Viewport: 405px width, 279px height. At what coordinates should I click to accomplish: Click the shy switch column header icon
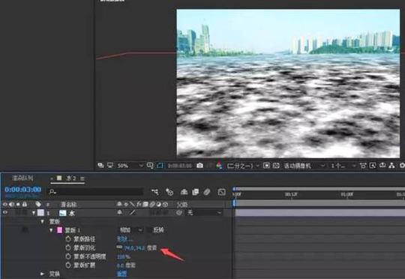[x=119, y=204]
